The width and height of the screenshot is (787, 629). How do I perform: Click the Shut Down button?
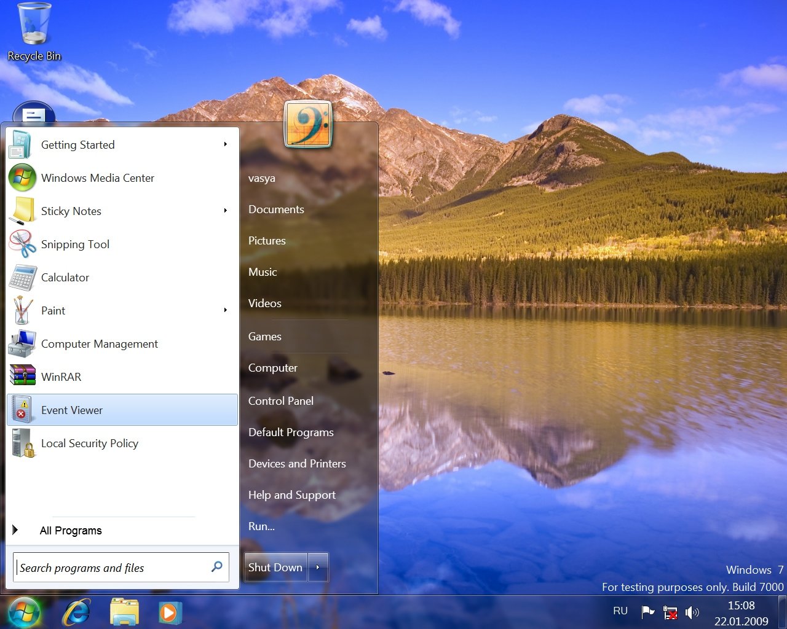click(x=275, y=568)
